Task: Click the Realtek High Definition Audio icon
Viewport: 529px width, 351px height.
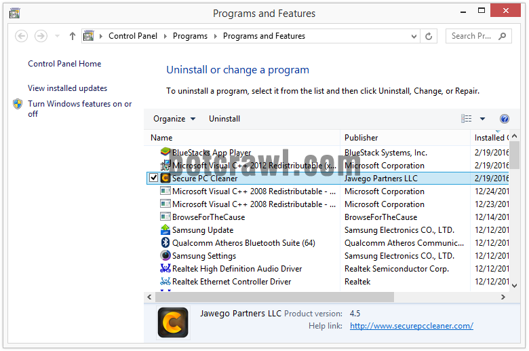Action: [165, 268]
